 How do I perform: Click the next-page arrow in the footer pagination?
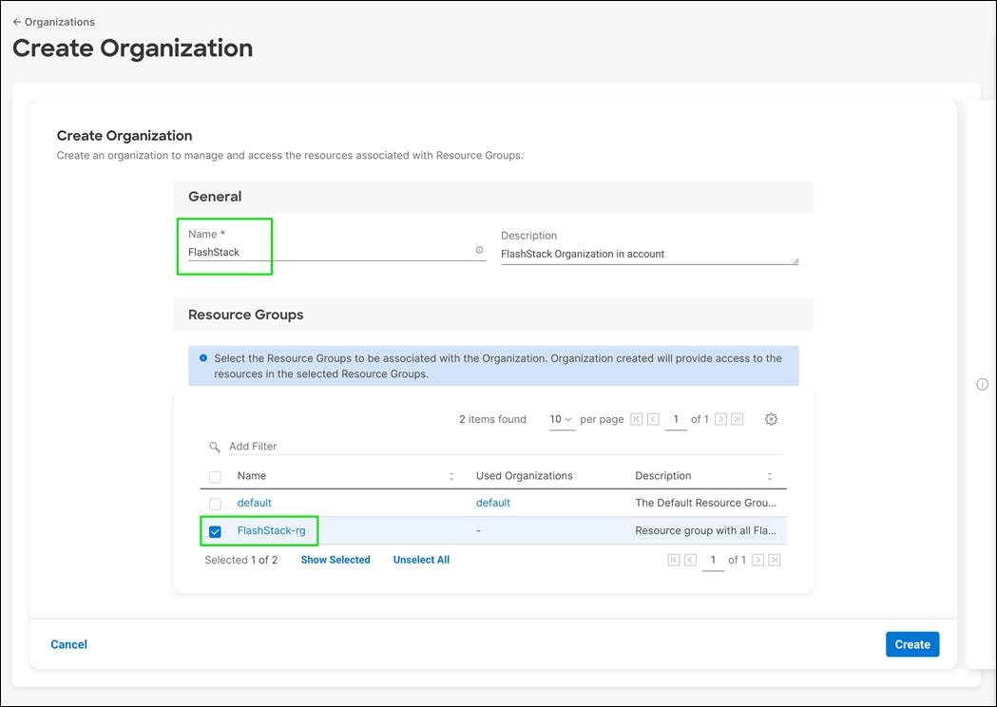pyautogui.click(x=755, y=559)
